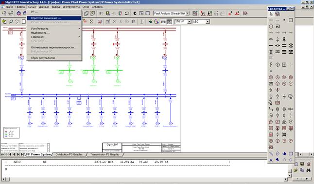Open the Файл menu
The image size is (314, 184).
click(x=9, y=7)
